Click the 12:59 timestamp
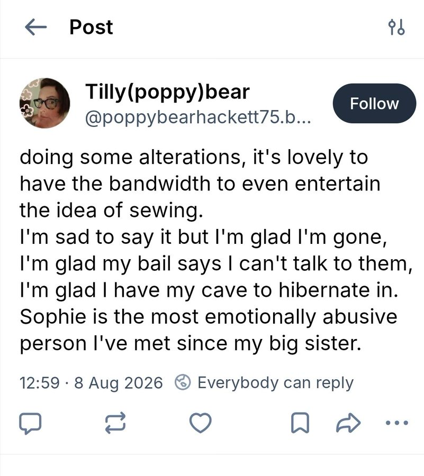 pos(40,382)
